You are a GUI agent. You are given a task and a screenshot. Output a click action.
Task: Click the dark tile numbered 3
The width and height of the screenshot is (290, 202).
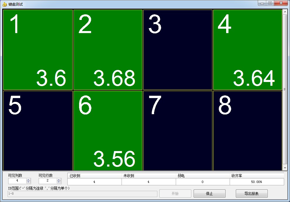[x=178, y=50]
